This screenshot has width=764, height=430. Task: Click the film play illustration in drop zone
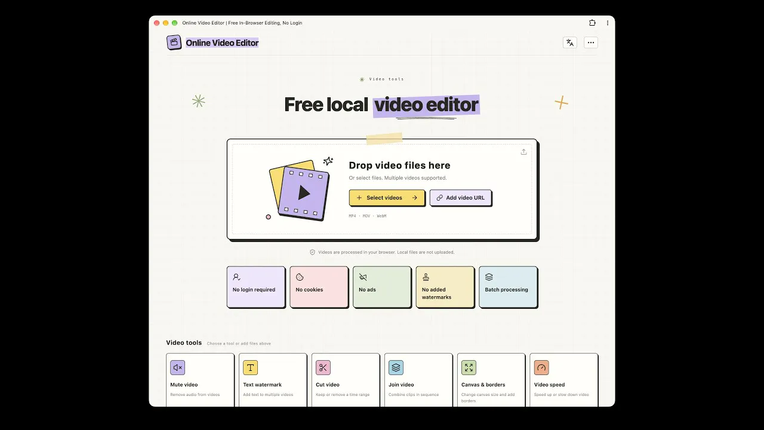point(298,189)
